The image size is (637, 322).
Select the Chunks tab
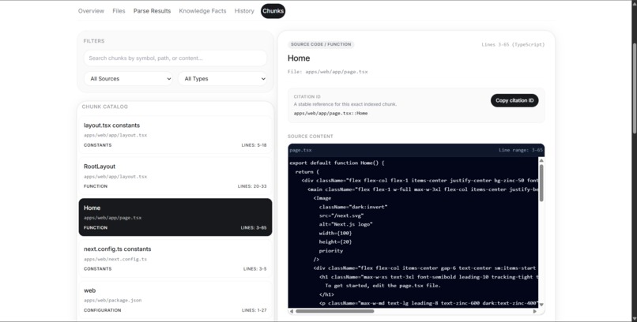[273, 11]
